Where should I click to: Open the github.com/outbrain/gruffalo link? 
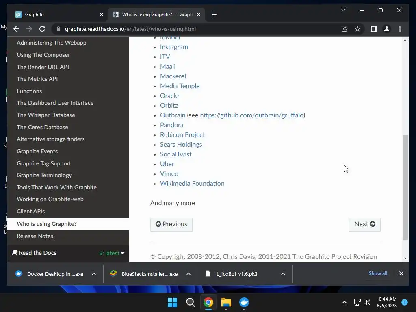click(252, 115)
